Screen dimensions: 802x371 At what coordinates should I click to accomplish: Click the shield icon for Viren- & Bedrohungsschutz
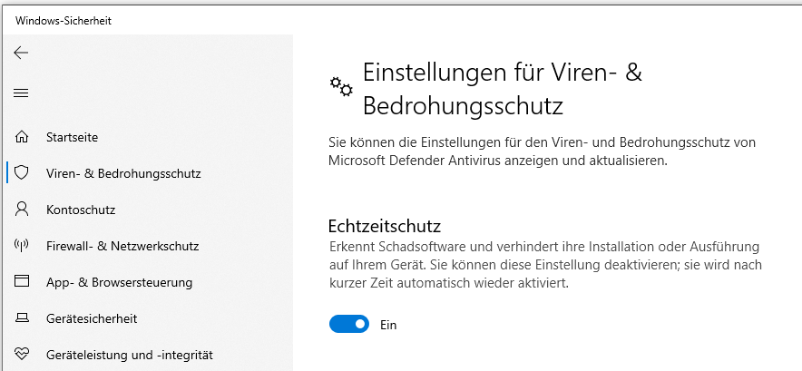pyautogui.click(x=22, y=173)
